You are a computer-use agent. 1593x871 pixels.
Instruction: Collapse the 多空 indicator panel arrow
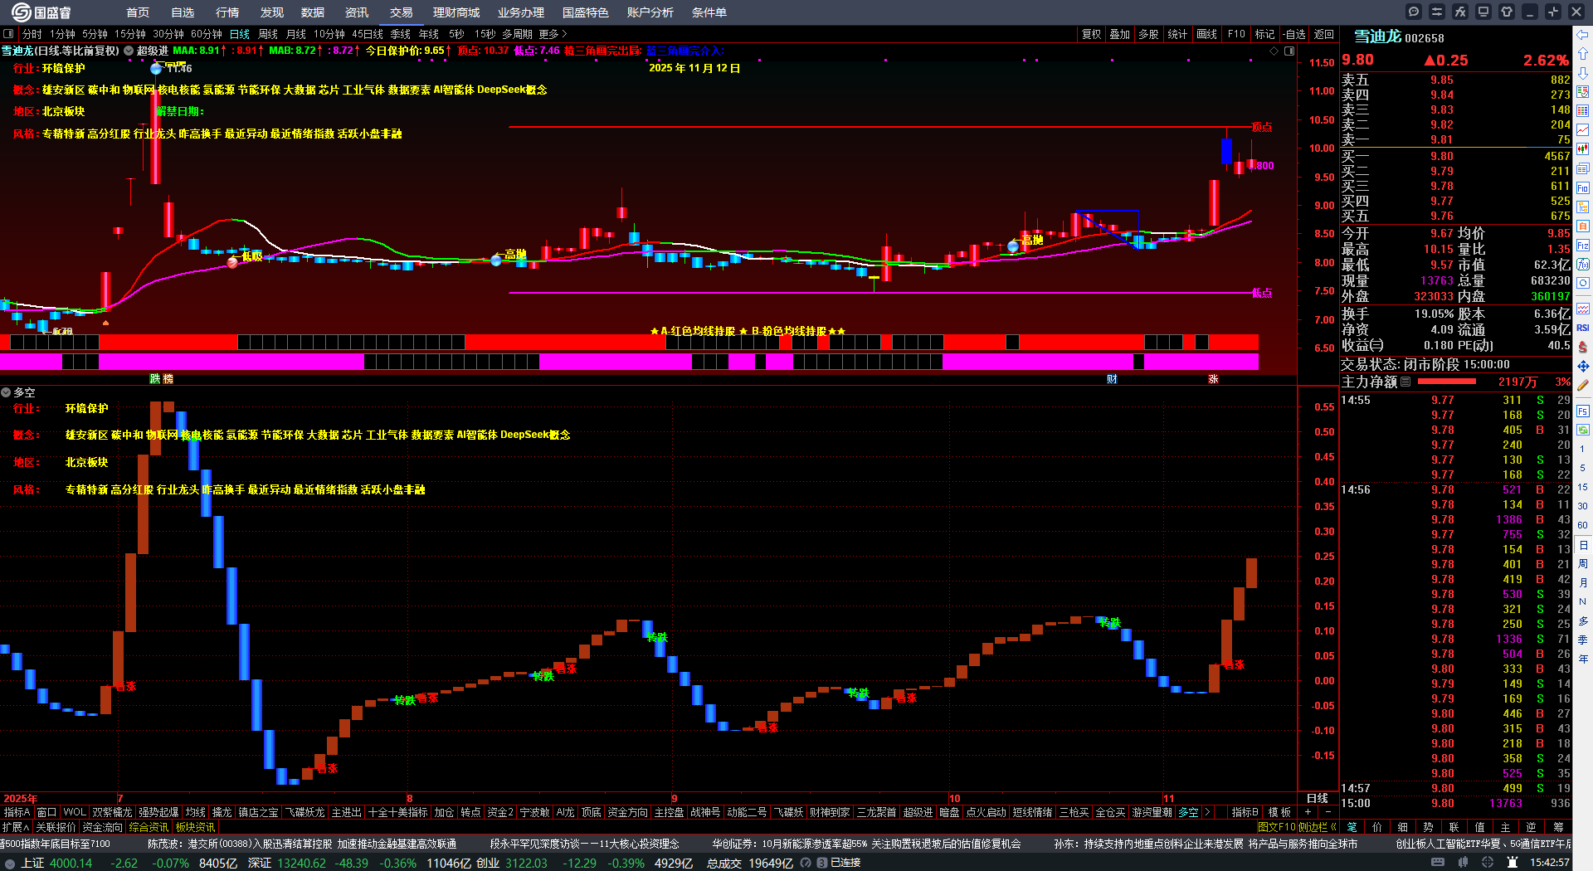6,392
